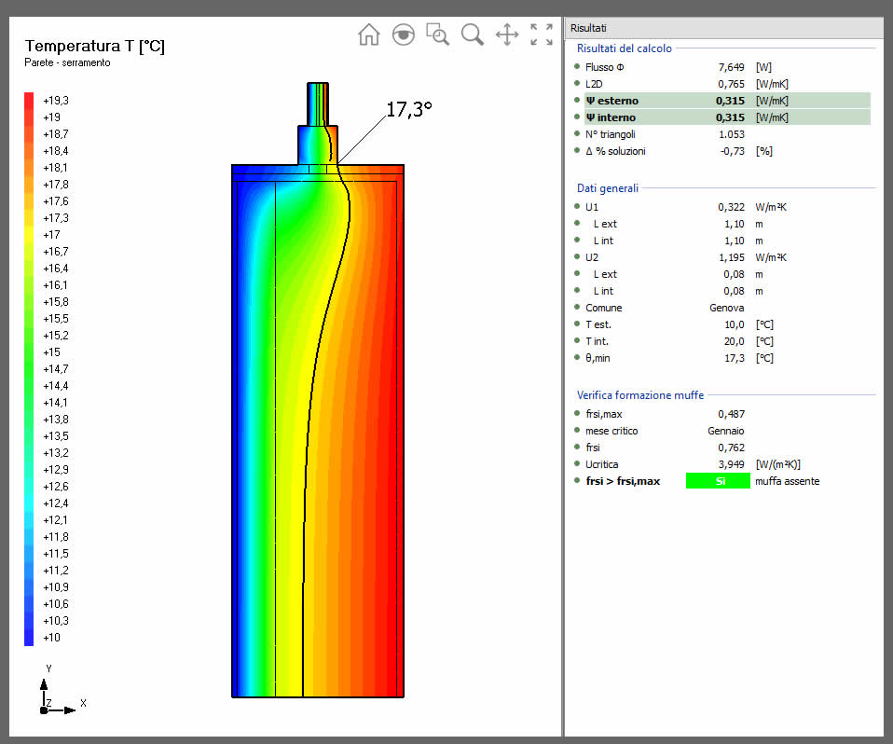The image size is (893, 744).
Task: Click the Dati generali section heading
Action: 608,188
